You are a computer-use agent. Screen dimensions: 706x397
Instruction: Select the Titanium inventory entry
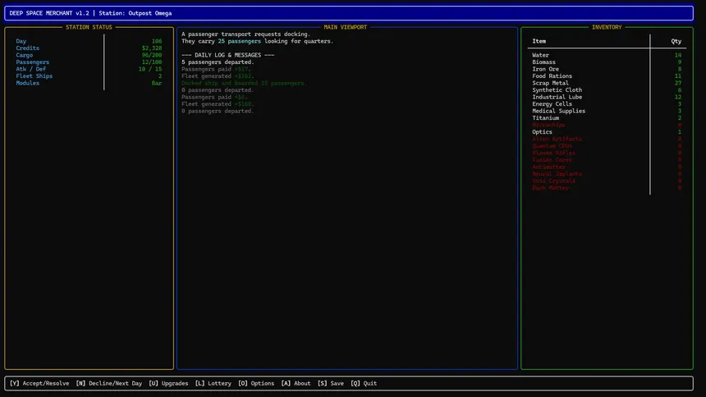click(545, 118)
